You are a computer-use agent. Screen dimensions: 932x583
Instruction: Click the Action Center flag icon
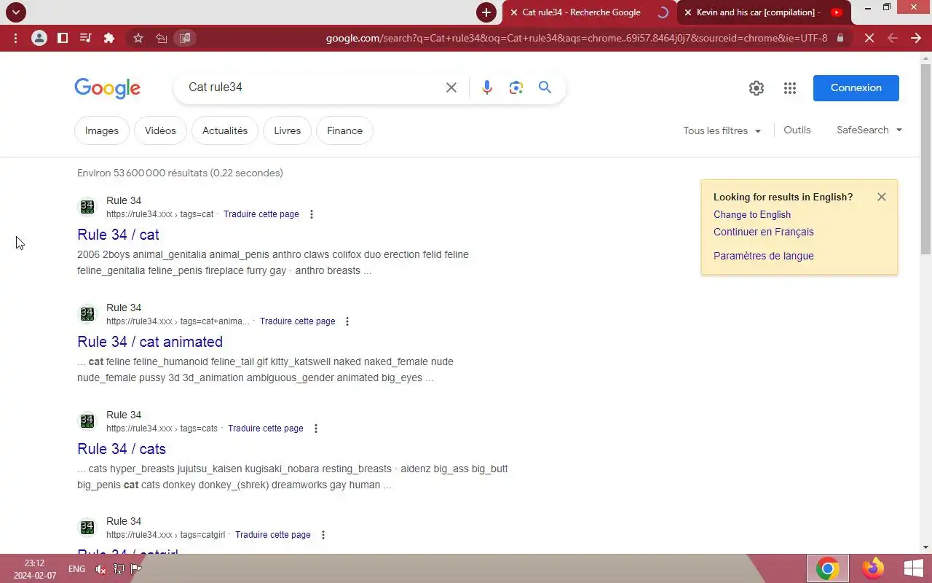coord(135,569)
